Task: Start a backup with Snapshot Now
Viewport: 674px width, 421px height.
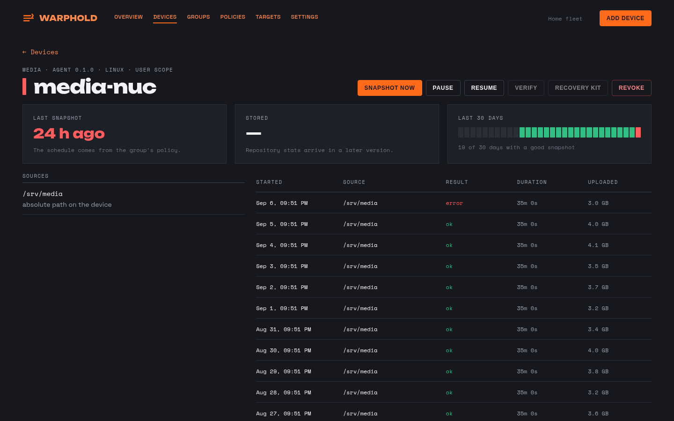Action: [x=389, y=88]
